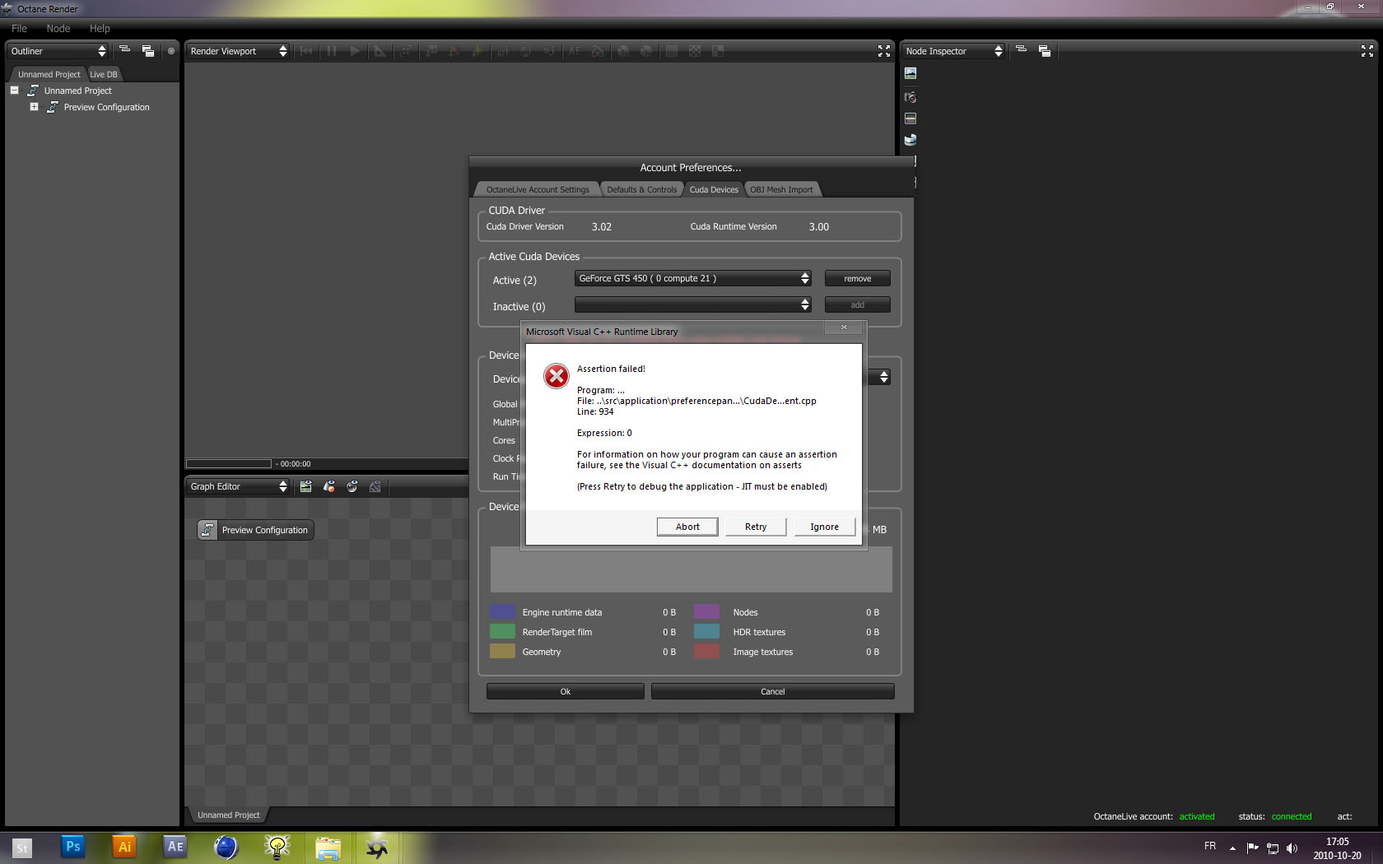Click the 3D glasses icon in viewport toolbar
Image resolution: width=1383 pixels, height=864 pixels.
[598, 51]
